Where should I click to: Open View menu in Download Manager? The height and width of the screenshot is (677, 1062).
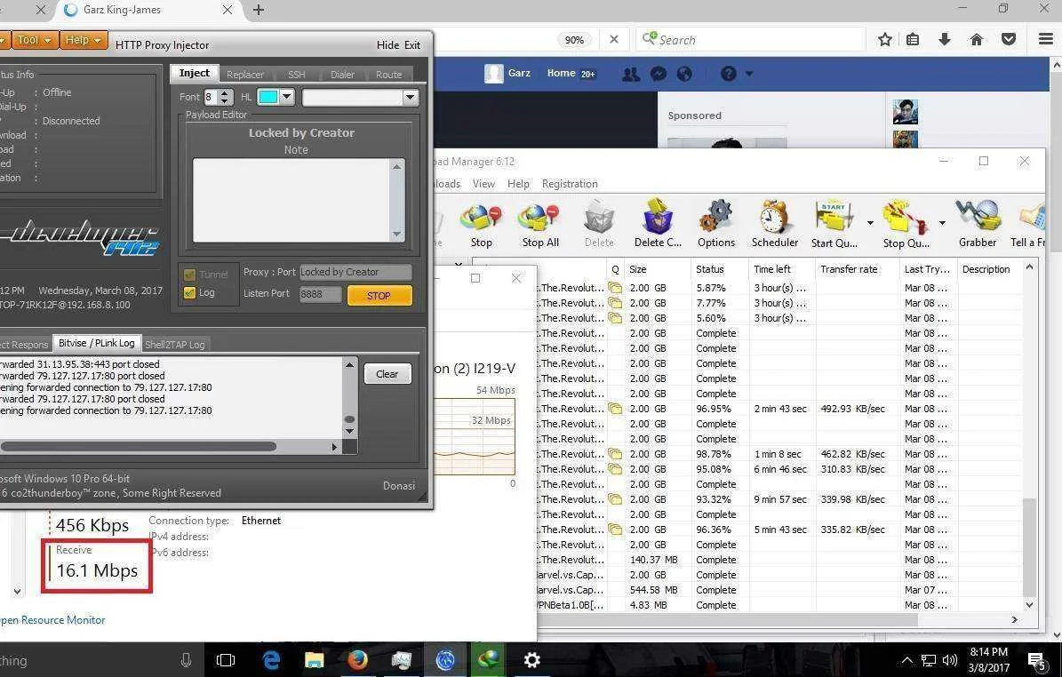click(483, 184)
